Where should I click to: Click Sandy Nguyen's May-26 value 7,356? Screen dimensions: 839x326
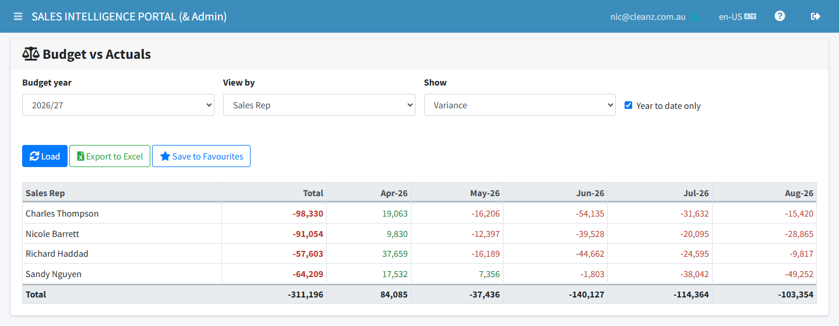point(489,274)
